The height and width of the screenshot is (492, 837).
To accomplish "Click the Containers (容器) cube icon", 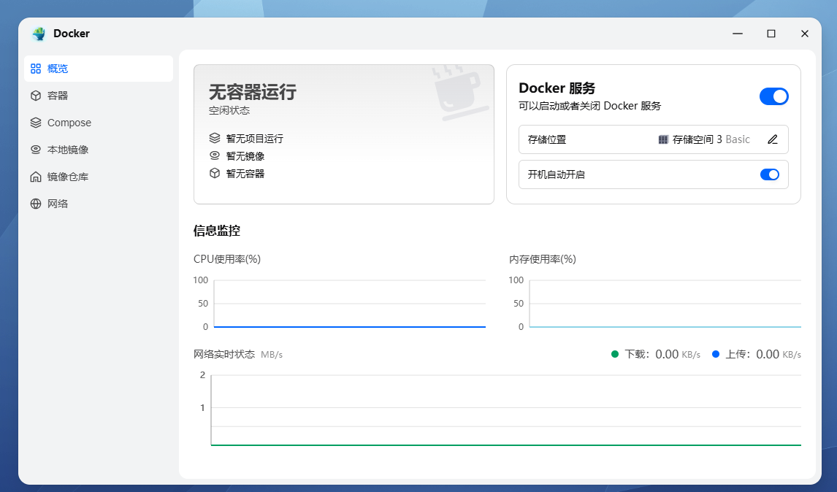I will (35, 96).
